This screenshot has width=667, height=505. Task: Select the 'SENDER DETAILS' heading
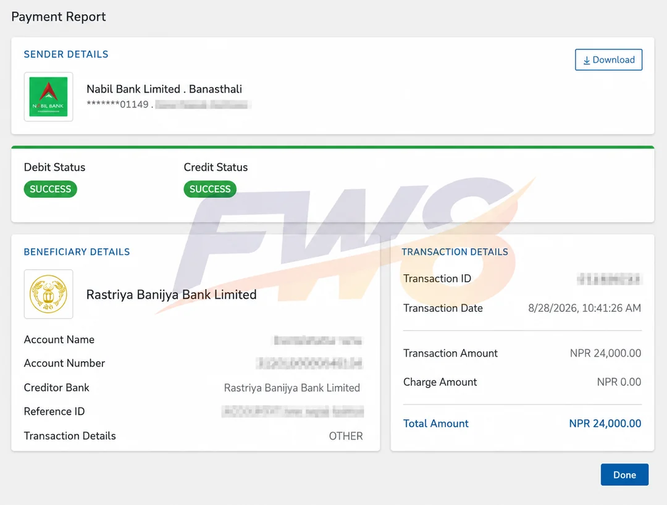(x=66, y=54)
